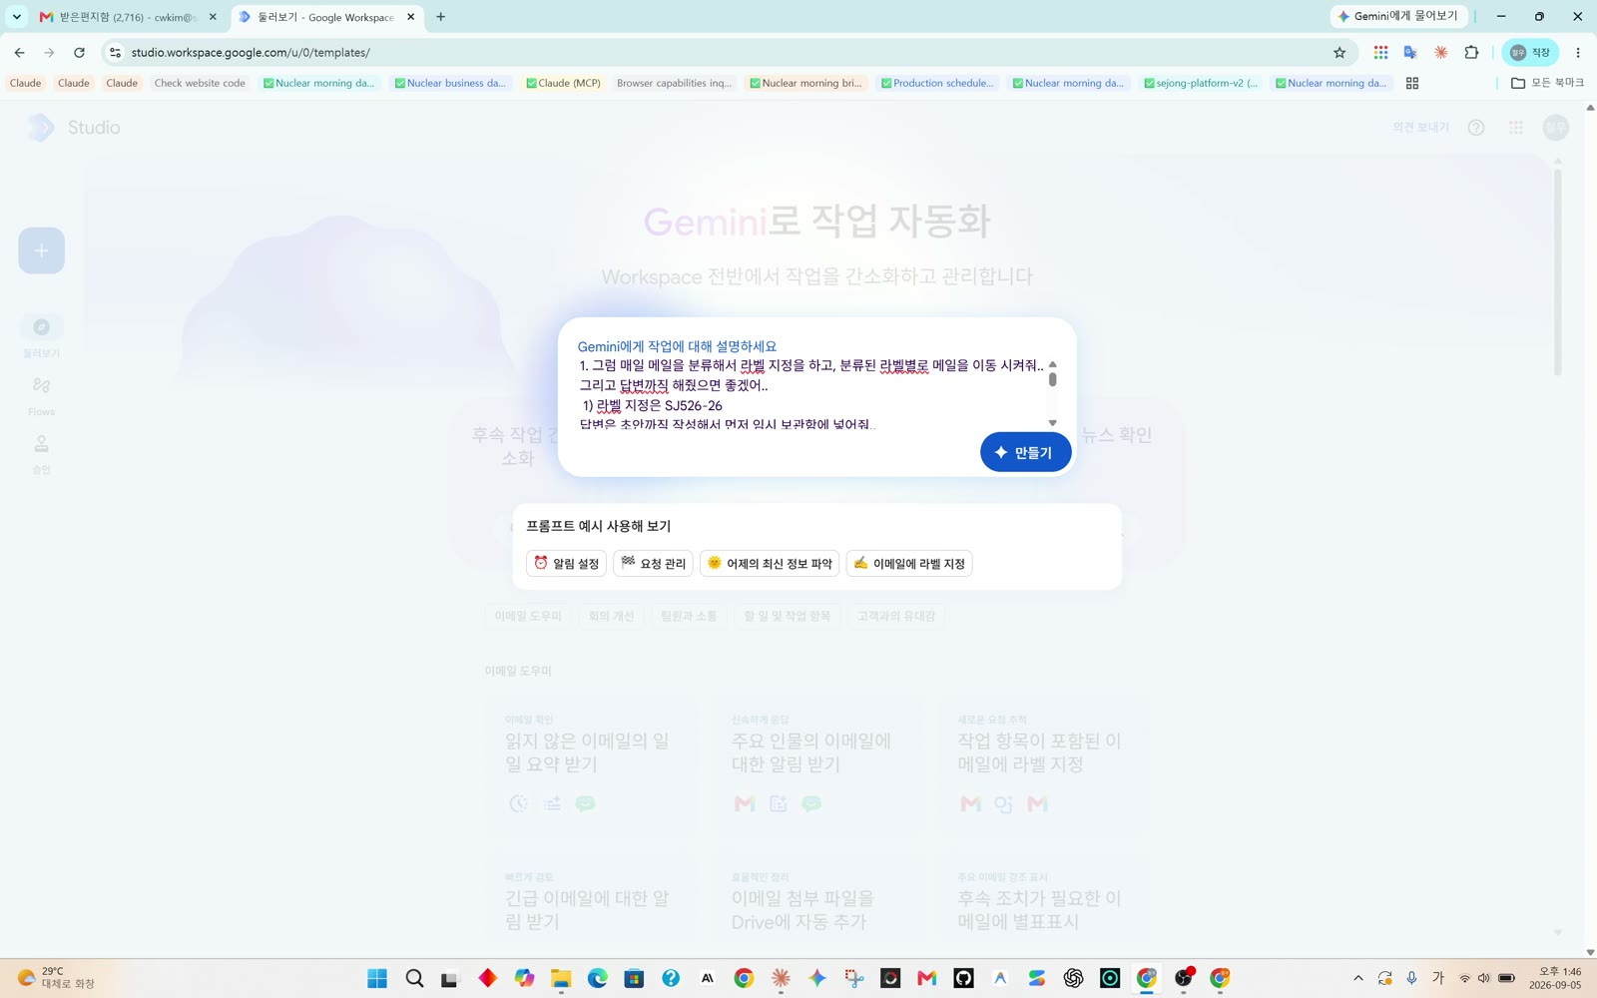Open the 작업 항목이 포함된 이메일에 라벨 지정 card
This screenshot has height=998, width=1597.
(x=1043, y=765)
